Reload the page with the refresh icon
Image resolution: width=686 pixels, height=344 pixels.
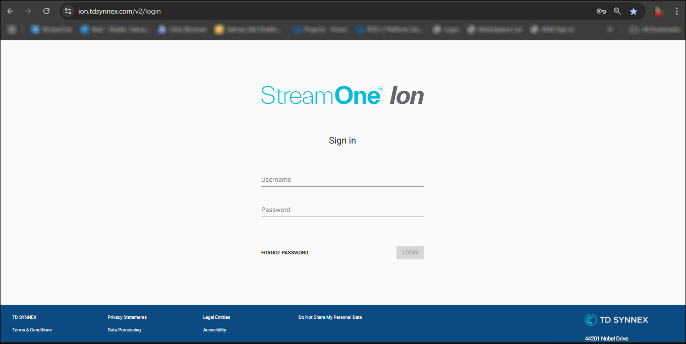click(x=46, y=11)
